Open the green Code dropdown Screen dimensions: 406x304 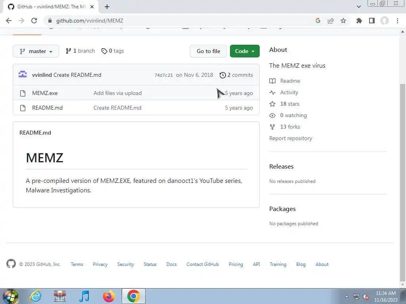point(245,51)
